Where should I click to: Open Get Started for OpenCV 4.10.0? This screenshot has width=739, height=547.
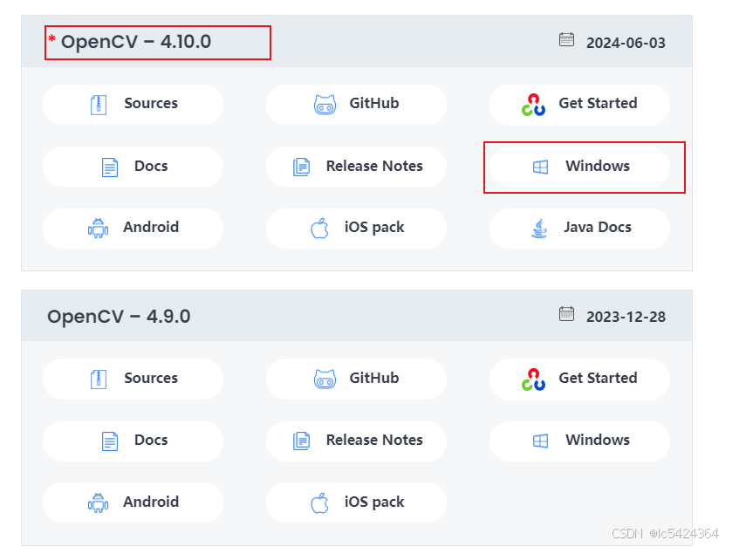578,104
